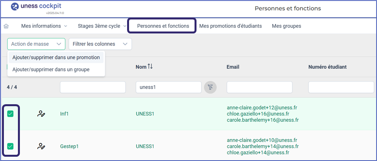Expand the Stages 3ème cycle menu
This screenshot has height=161, width=377.
point(102,26)
